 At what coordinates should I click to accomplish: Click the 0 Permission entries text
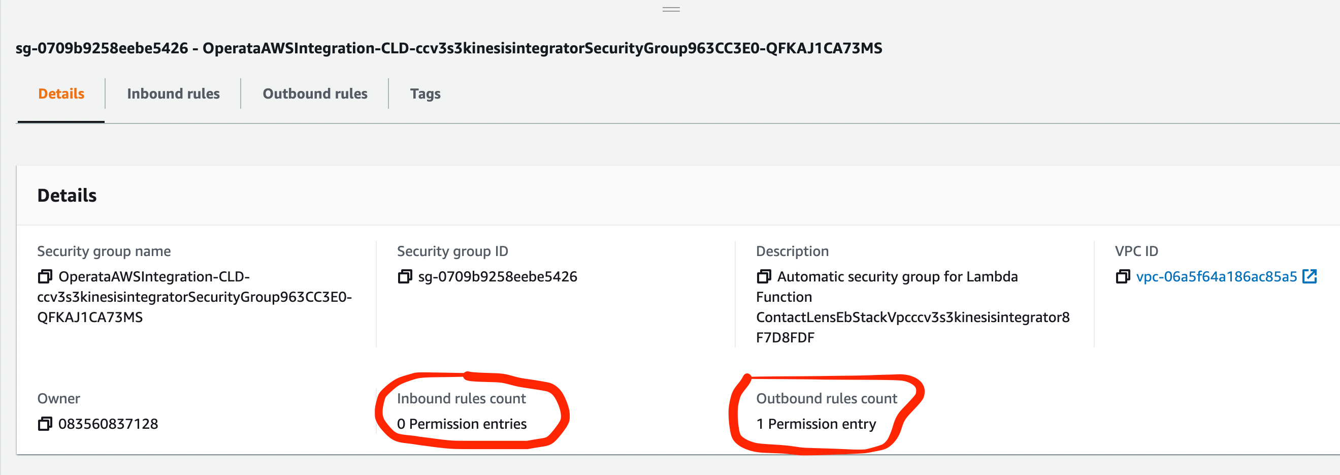[x=462, y=424]
